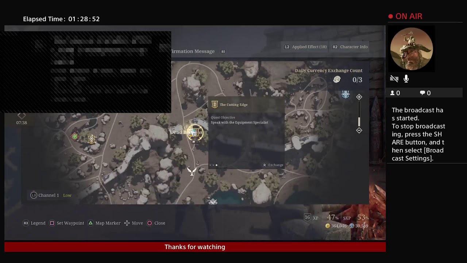Viewport: 467px width, 263px height.
Task: Select the gold shield quest marker on map
Action: coord(92,139)
